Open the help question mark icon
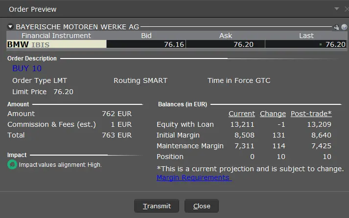The height and width of the screenshot is (218, 349). [344, 27]
